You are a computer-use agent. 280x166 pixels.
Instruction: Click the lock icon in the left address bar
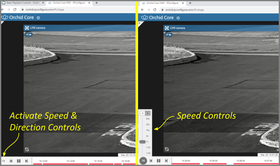coord(22,10)
